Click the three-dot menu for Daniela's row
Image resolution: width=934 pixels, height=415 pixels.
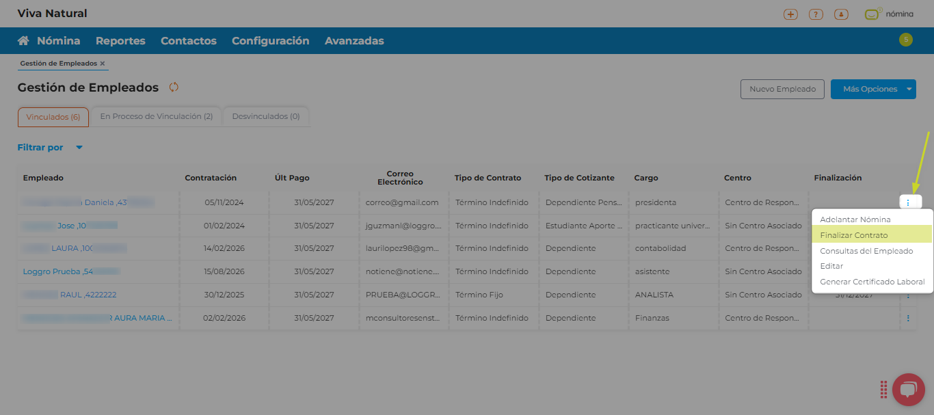908,202
